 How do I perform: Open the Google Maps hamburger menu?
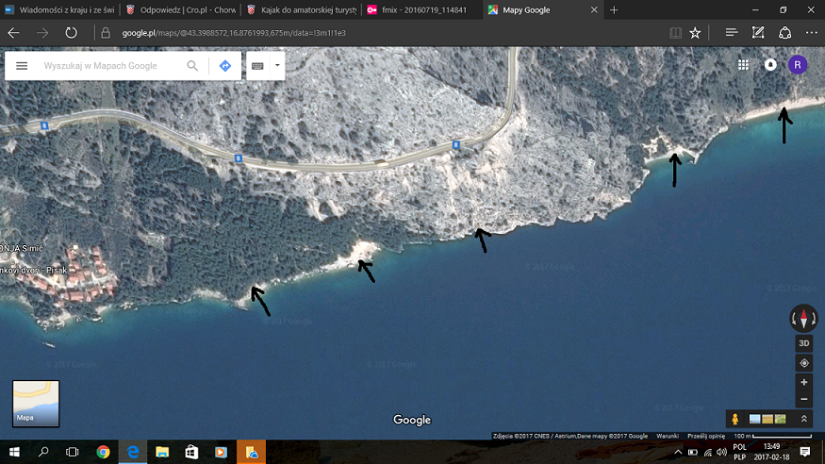coord(22,66)
